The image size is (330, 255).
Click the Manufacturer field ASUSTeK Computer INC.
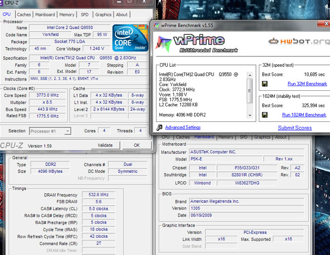tap(247, 152)
